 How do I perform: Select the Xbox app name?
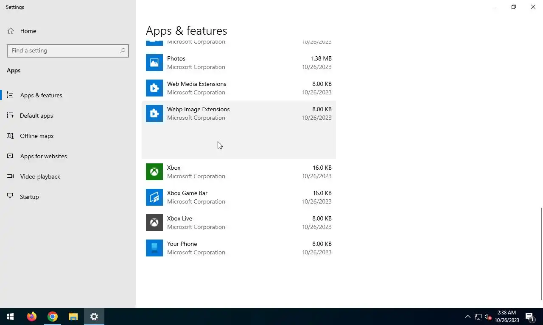[174, 168]
